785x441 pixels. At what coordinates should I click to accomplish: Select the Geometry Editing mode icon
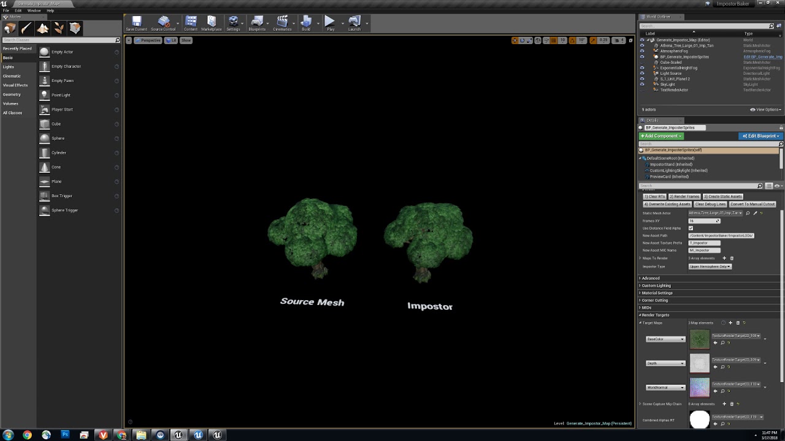(x=75, y=28)
